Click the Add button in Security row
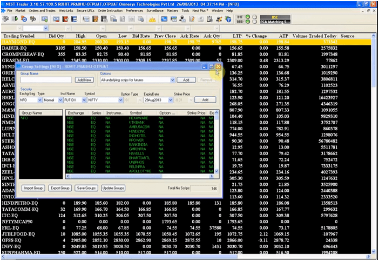This screenshot has width=379, height=261. [x=205, y=99]
